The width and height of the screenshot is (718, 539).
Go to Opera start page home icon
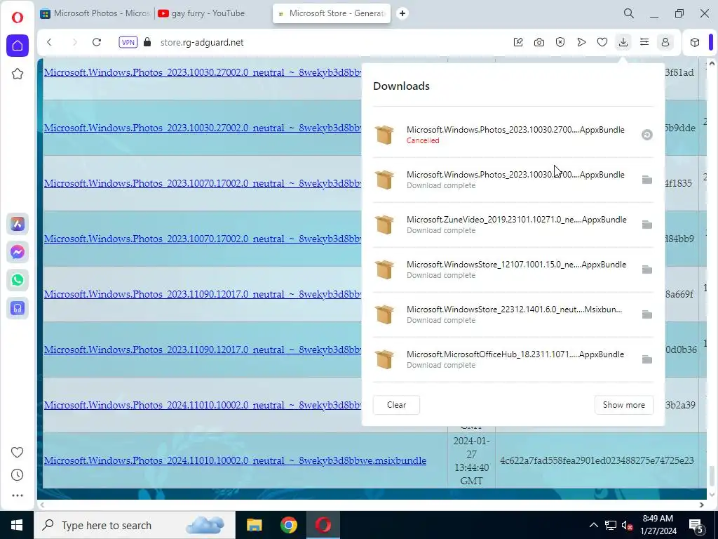(x=18, y=46)
